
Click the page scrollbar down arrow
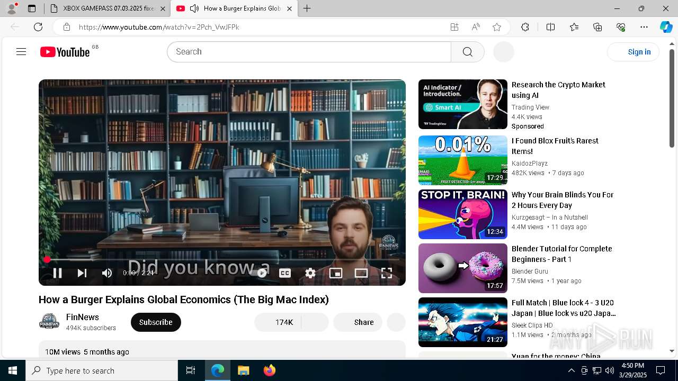672,351
